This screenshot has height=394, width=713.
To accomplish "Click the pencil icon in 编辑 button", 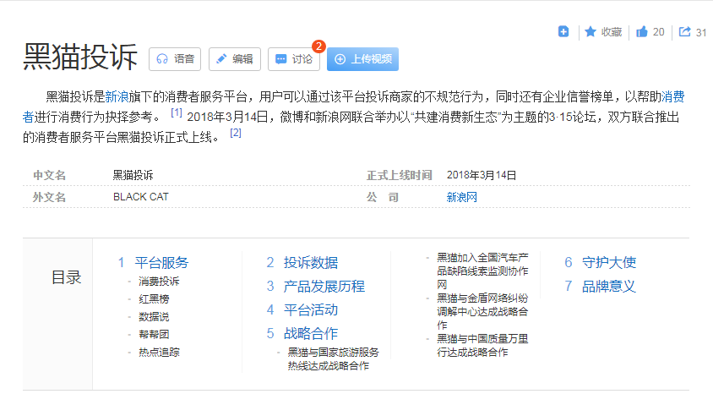I will pos(221,58).
